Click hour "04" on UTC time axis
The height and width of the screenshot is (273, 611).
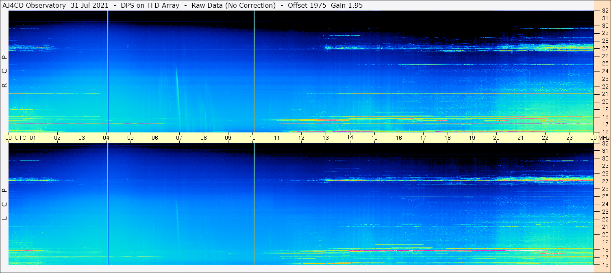[x=106, y=138]
